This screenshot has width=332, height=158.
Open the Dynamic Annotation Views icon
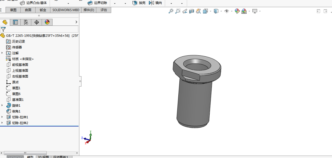[198, 11]
